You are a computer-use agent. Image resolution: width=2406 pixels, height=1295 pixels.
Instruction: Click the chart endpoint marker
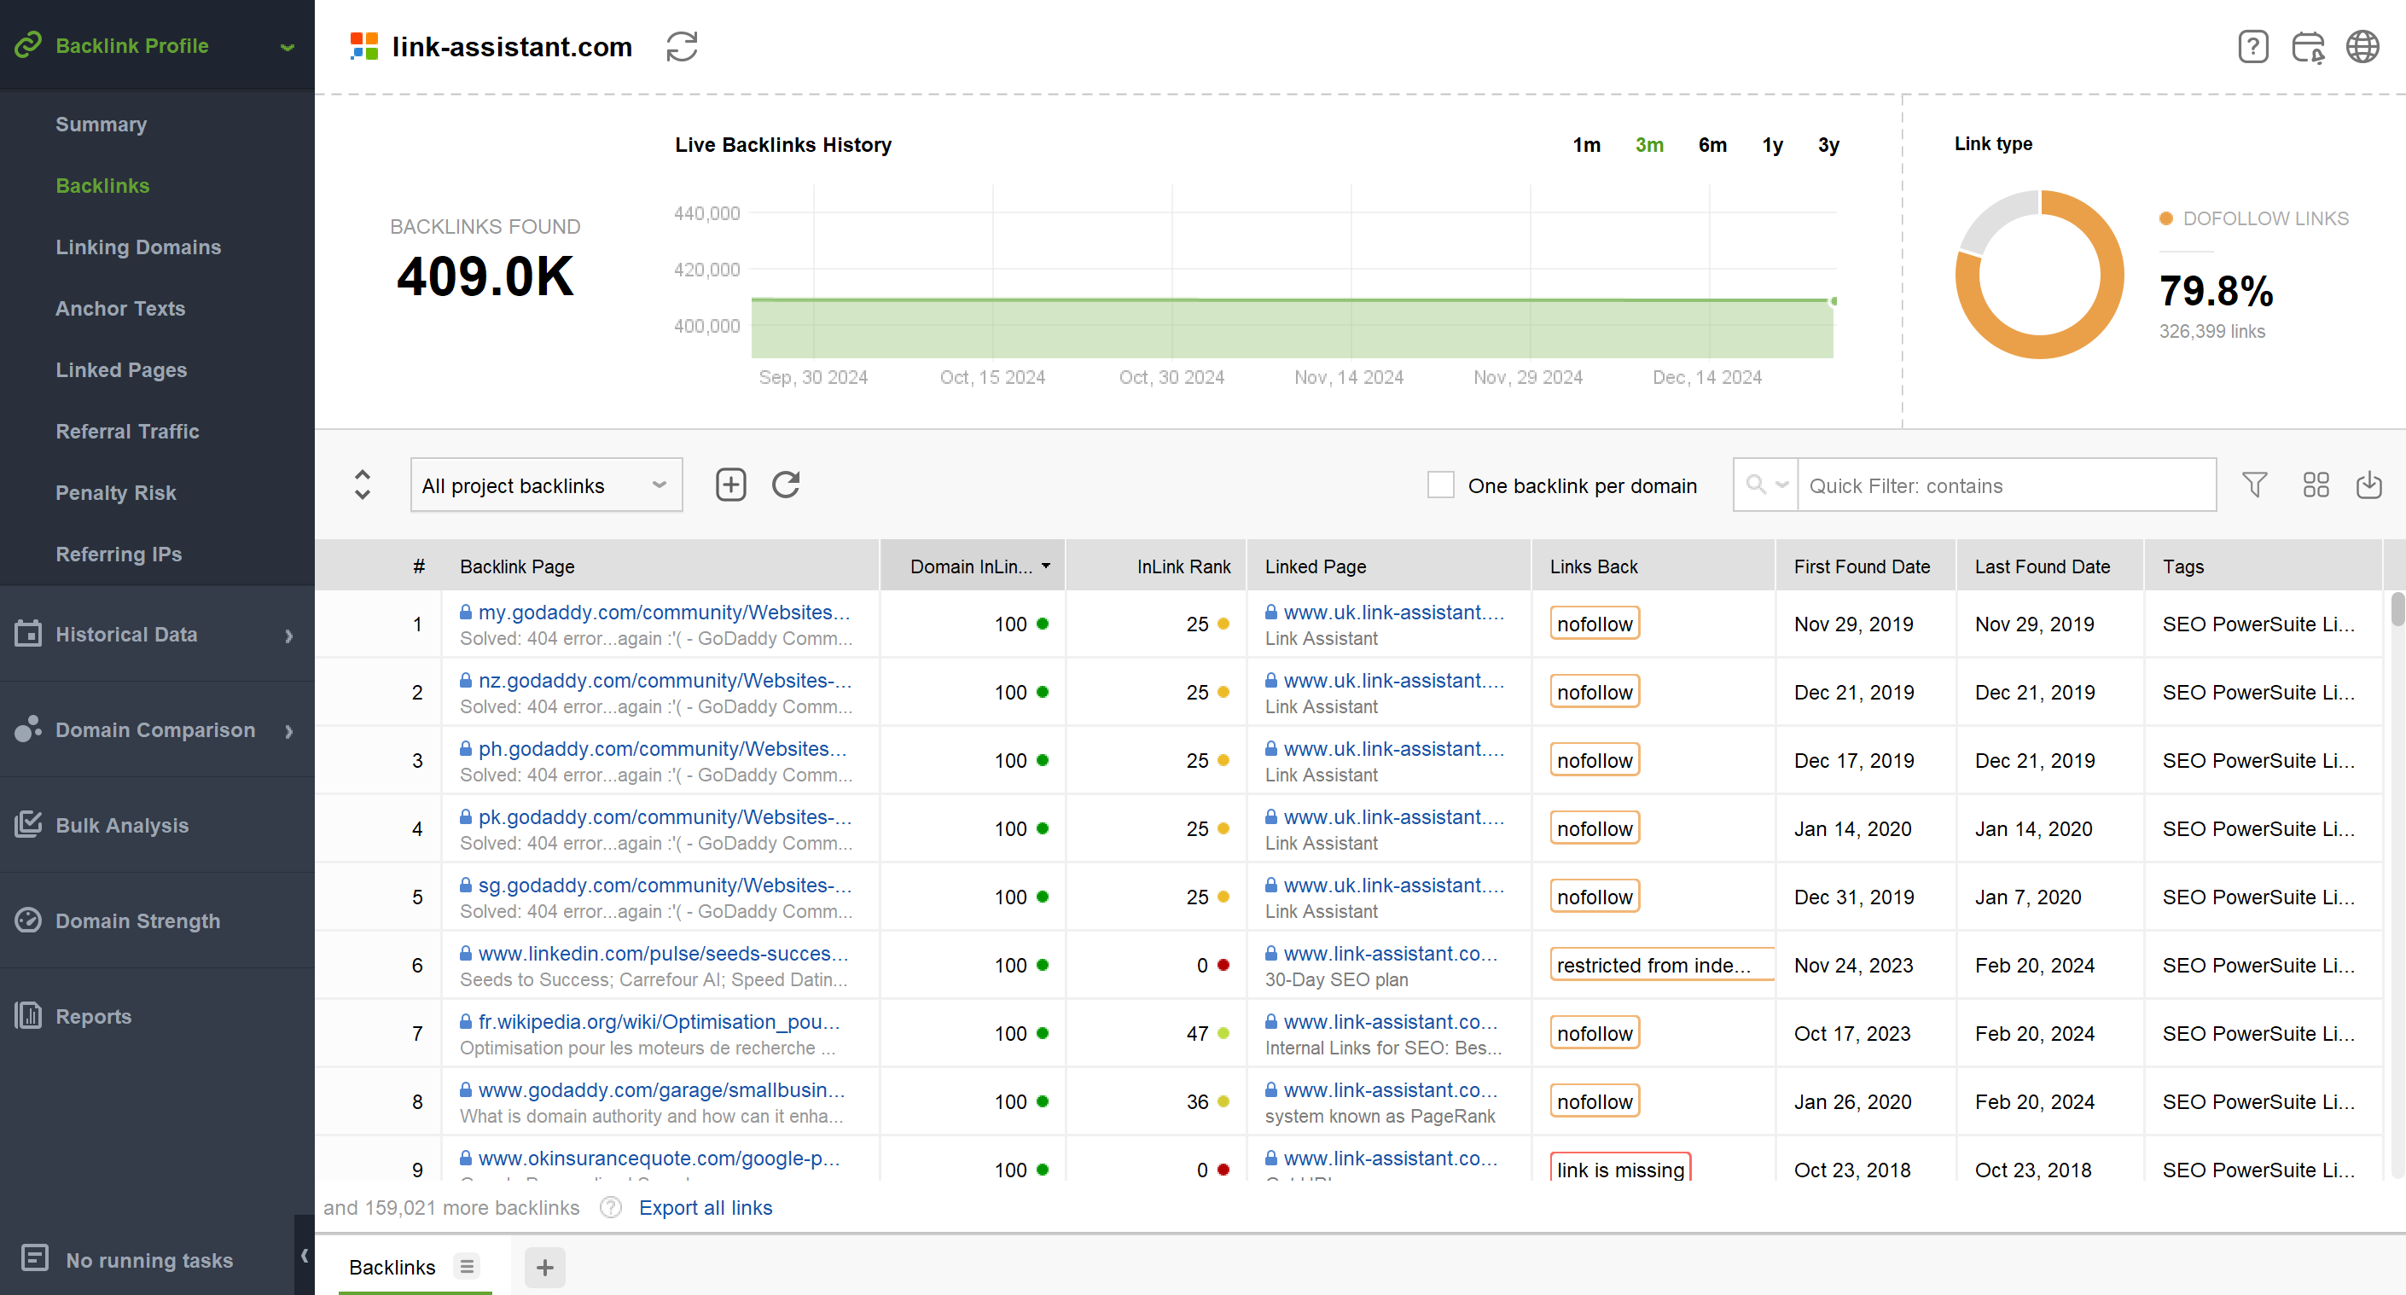pos(1834,300)
